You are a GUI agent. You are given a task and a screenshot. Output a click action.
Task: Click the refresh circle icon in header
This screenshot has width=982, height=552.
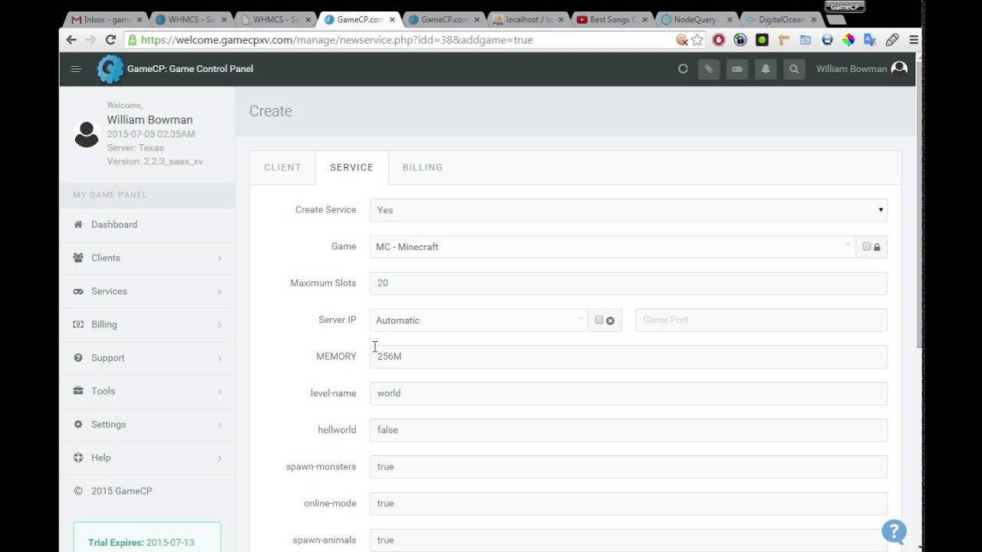coord(683,69)
